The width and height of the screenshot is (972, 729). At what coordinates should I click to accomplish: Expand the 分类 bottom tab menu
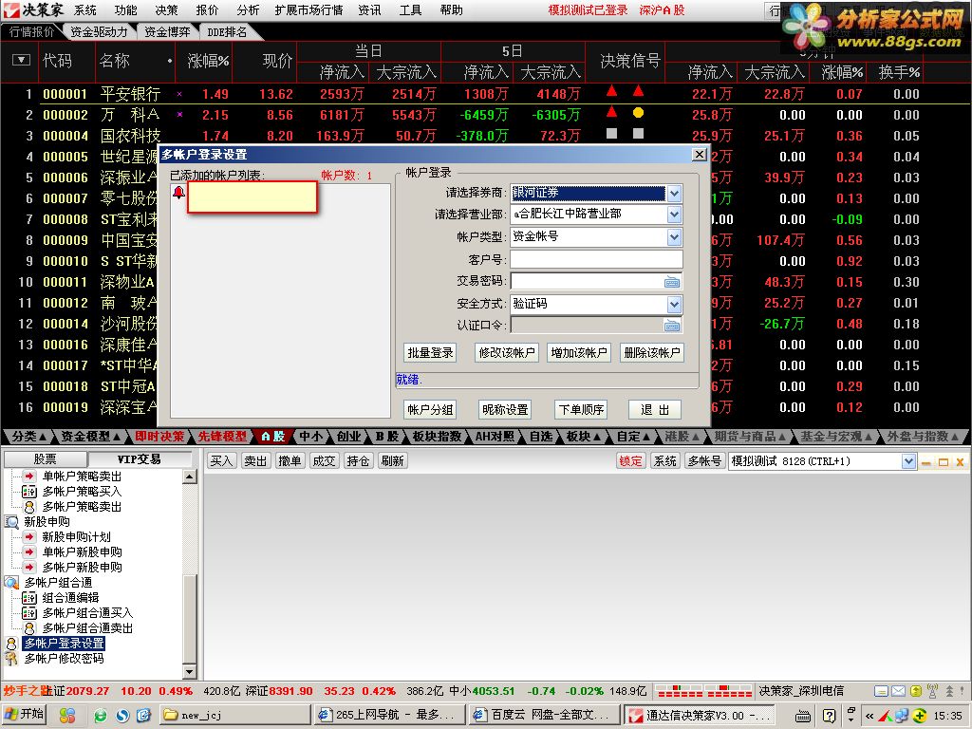coord(29,437)
